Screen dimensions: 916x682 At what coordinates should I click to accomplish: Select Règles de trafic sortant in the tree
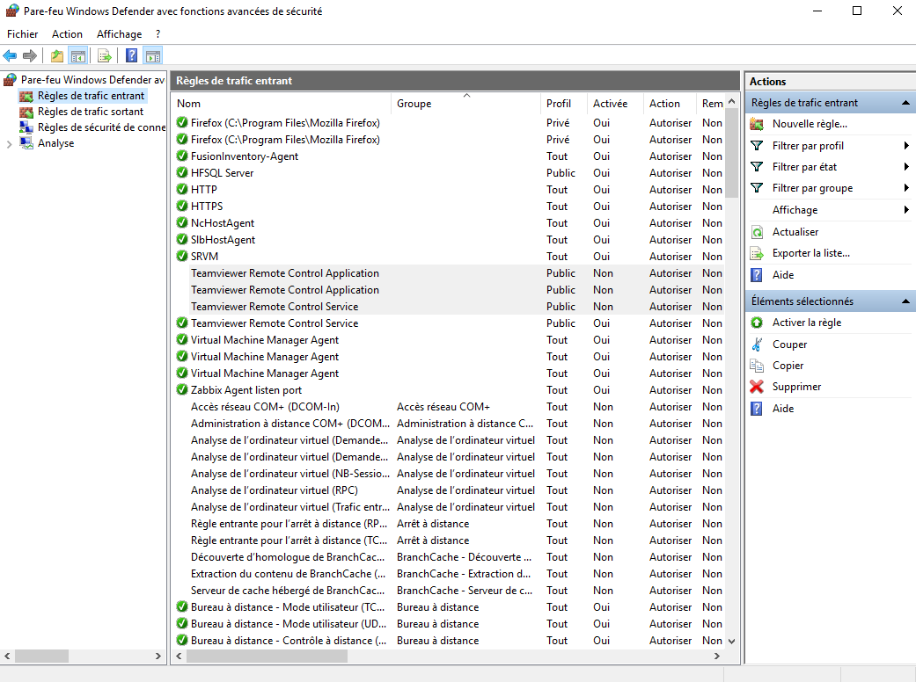(x=91, y=112)
